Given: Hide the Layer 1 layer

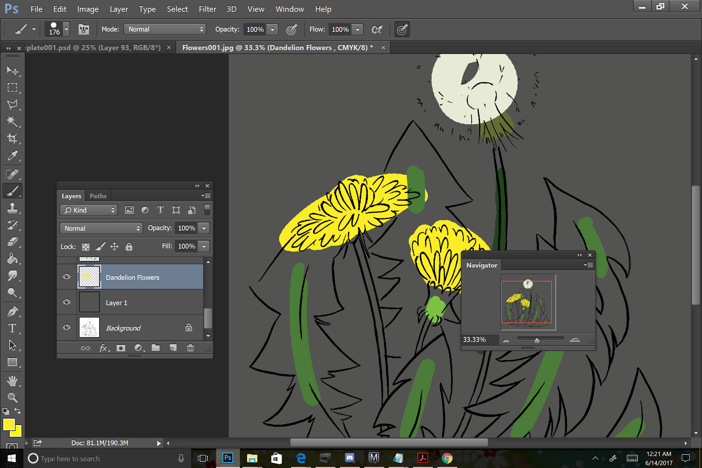Looking at the screenshot, I should (67, 302).
